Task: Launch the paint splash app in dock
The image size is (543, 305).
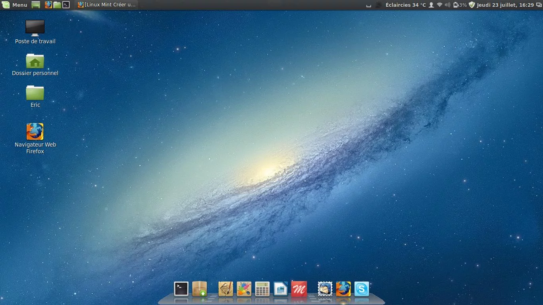Action: [x=244, y=289]
